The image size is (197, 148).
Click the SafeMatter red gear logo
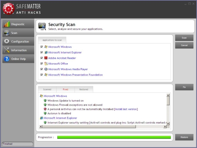pos(8,9)
